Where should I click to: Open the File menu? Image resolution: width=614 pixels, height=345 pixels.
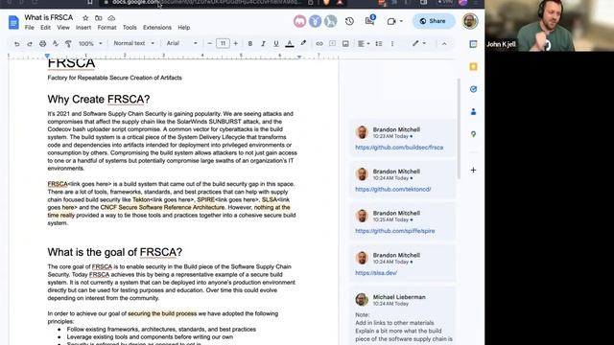30,28
